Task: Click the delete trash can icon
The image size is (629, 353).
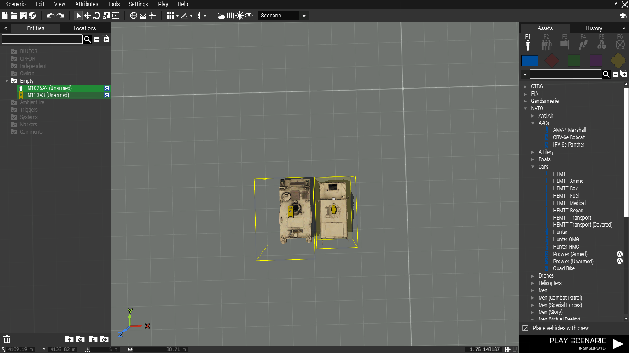Action: pyautogui.click(x=6, y=340)
